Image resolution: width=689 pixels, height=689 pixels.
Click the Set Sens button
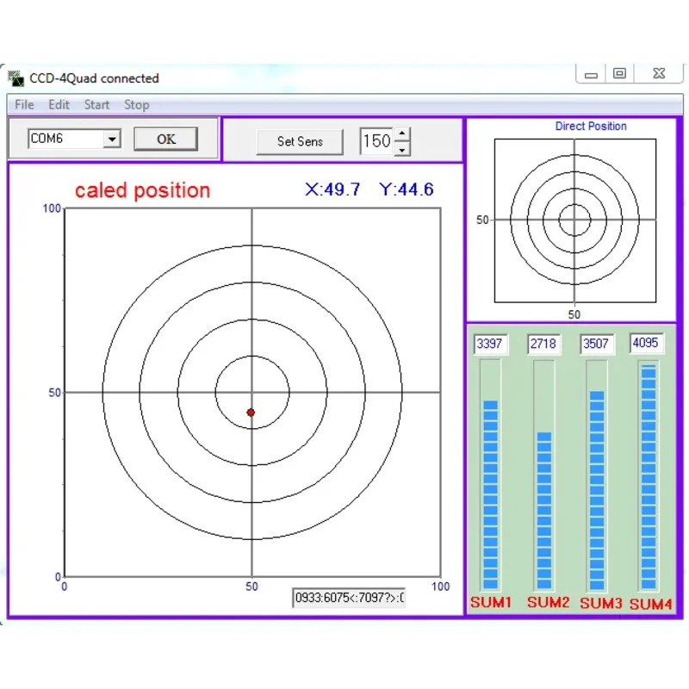click(x=300, y=141)
